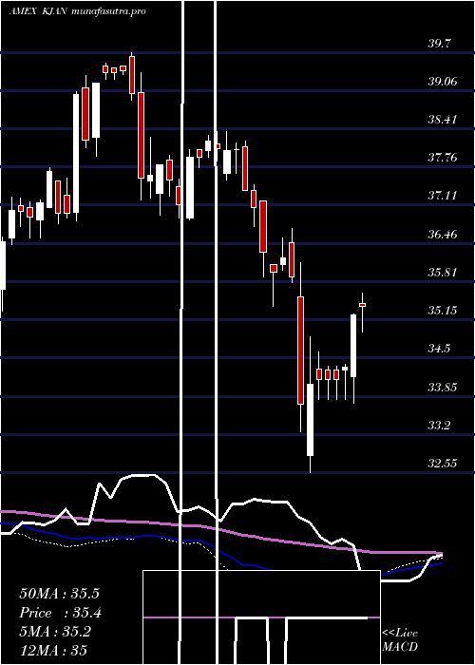Click the 37.76 price axis label
475x665 pixels.
pyautogui.click(x=443, y=158)
